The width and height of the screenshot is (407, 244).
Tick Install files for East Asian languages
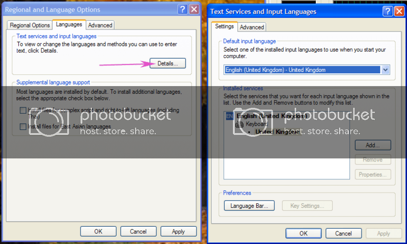click(23, 126)
